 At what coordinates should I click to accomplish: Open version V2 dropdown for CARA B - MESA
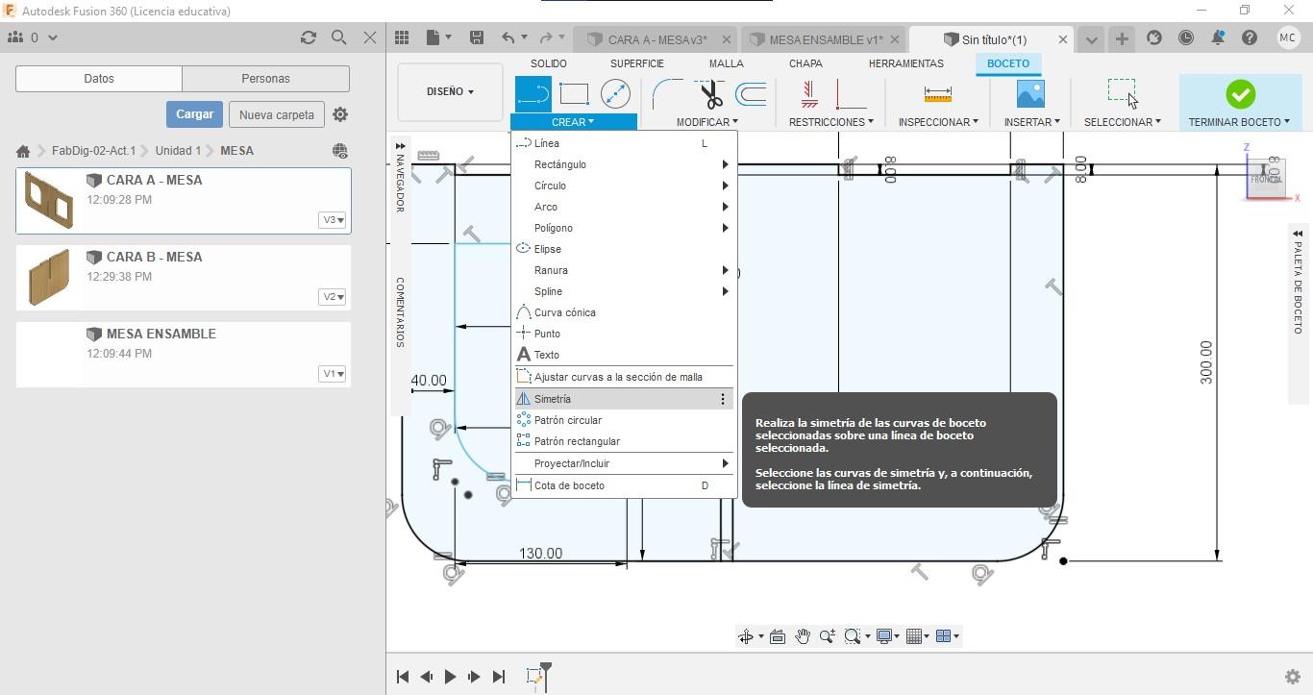pyautogui.click(x=333, y=297)
